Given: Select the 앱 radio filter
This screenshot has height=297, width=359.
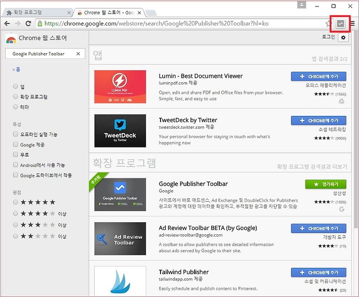Looking at the screenshot, I should [15, 86].
